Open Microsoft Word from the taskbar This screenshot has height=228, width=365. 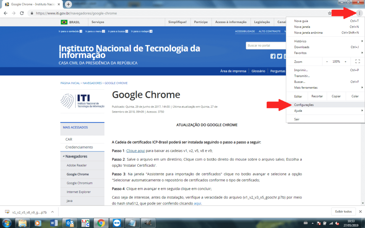coord(54,223)
